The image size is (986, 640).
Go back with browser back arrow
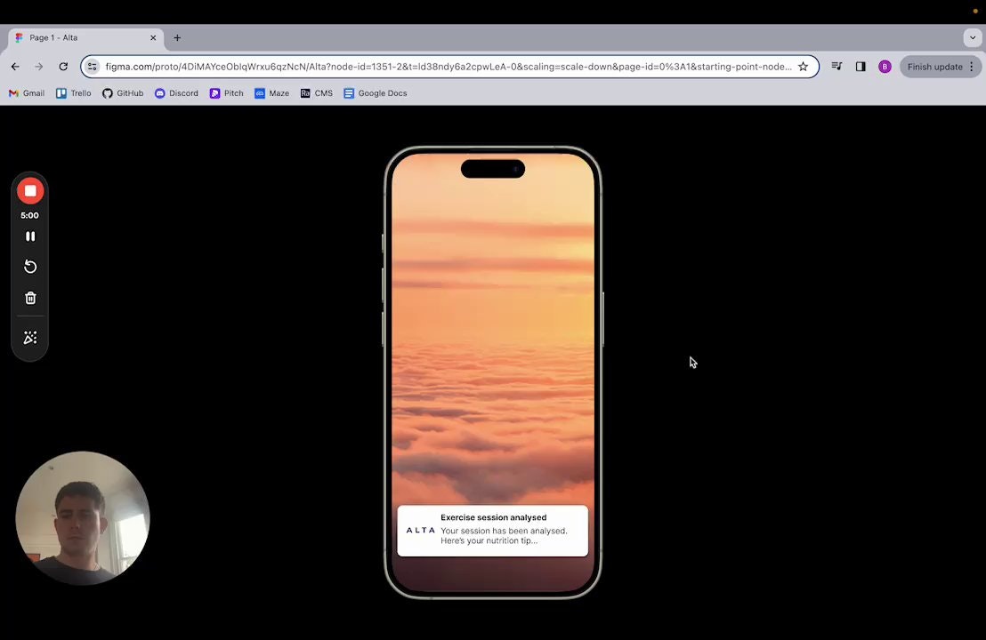15,67
